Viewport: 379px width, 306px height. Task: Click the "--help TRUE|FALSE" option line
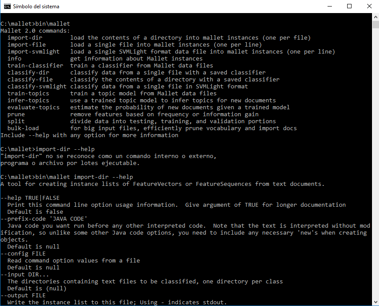coord(30,198)
